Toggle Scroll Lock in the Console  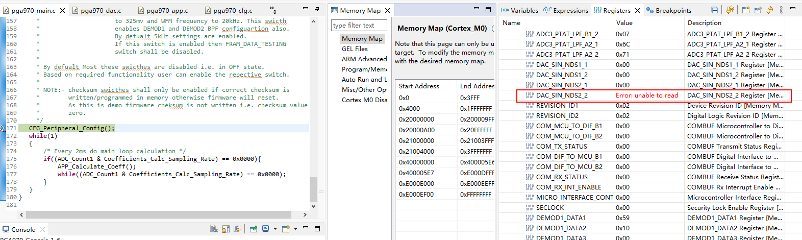point(226,229)
